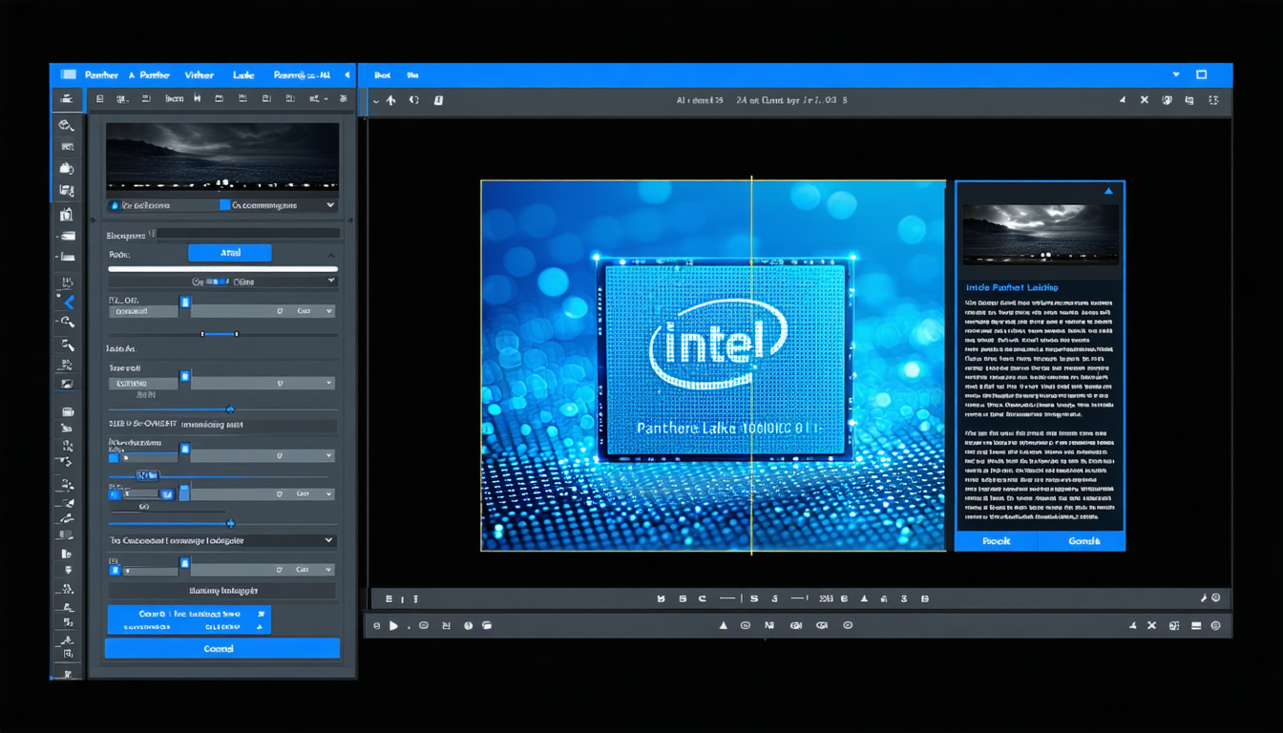Switch to the Lake tab in left panel
1283x733 pixels.
pos(243,74)
